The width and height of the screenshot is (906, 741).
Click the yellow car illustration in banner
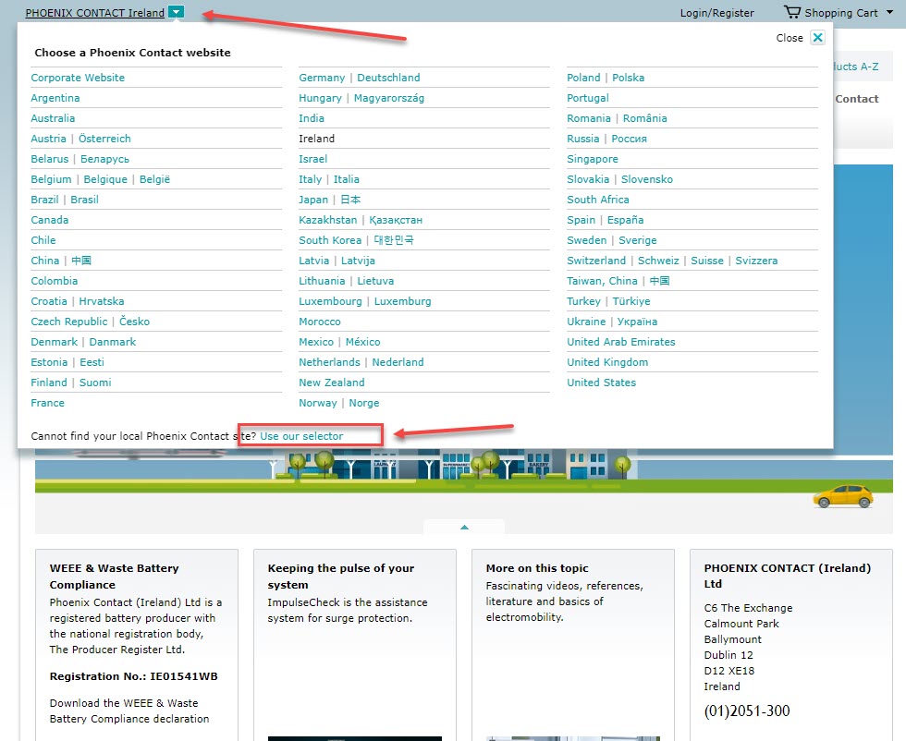tap(842, 496)
